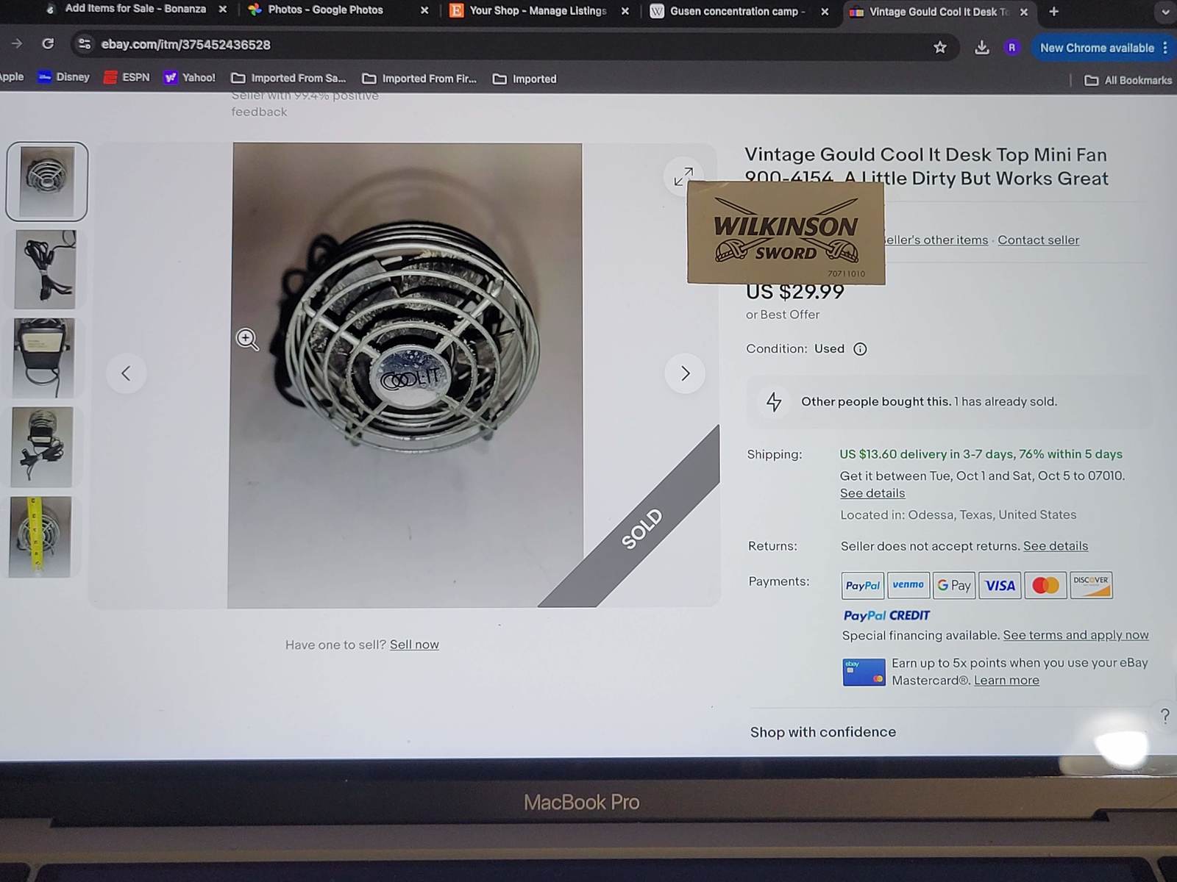Click the main Cool It fan photo
The width and height of the screenshot is (1177, 882).
pos(405,376)
